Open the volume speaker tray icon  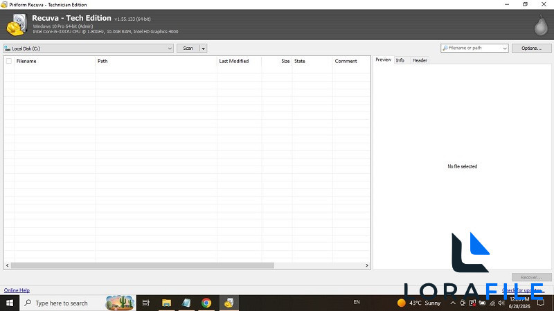(501, 303)
